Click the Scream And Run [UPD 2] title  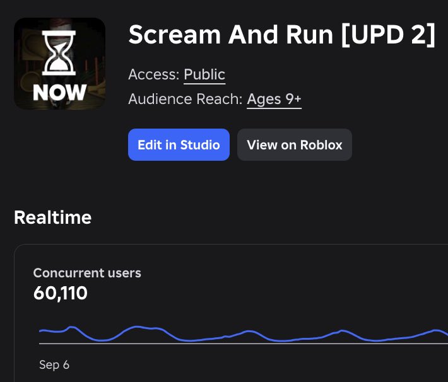click(281, 35)
